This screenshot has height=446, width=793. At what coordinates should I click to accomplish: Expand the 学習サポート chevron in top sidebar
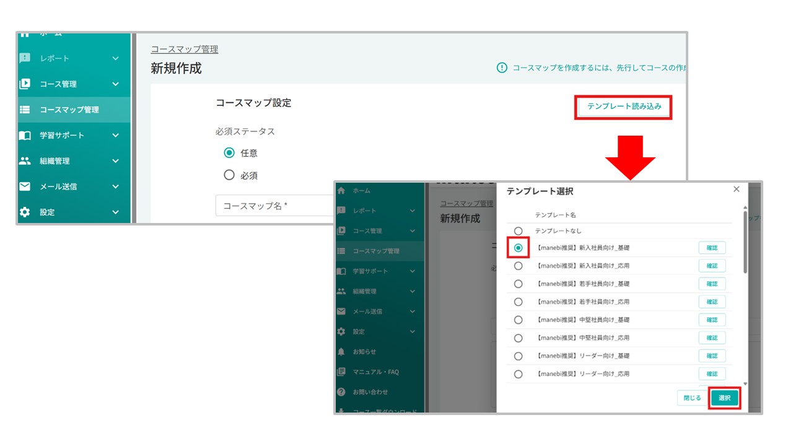point(115,136)
